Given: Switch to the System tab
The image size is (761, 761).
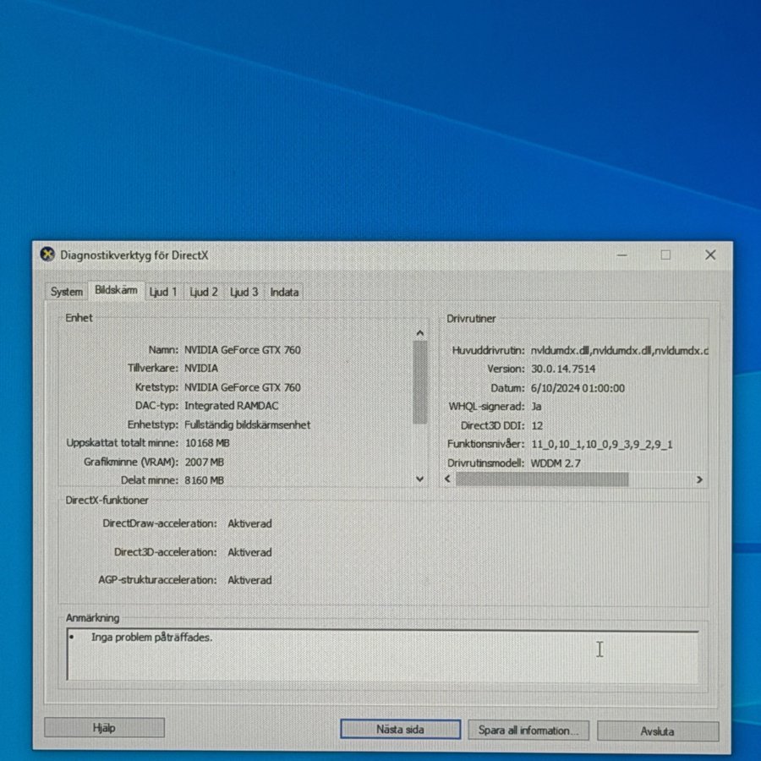Looking at the screenshot, I should click(x=66, y=292).
